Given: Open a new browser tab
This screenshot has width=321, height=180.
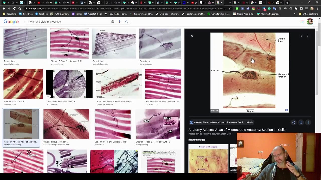Looking at the screenshot, I should click(x=287, y=3).
